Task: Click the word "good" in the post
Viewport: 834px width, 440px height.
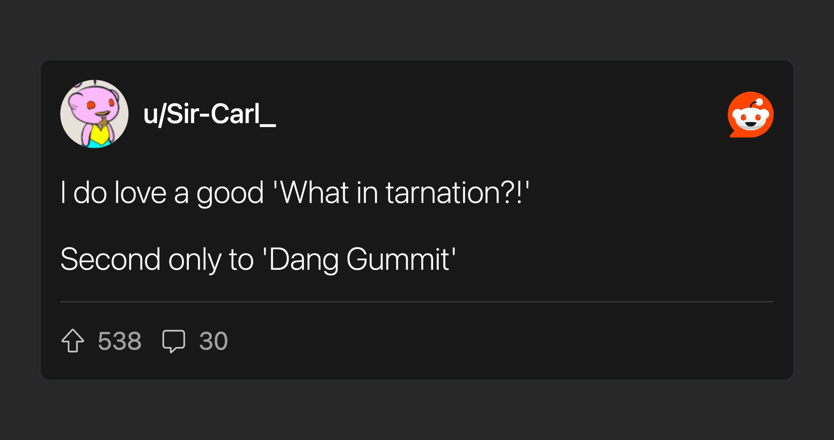Action: (230, 193)
